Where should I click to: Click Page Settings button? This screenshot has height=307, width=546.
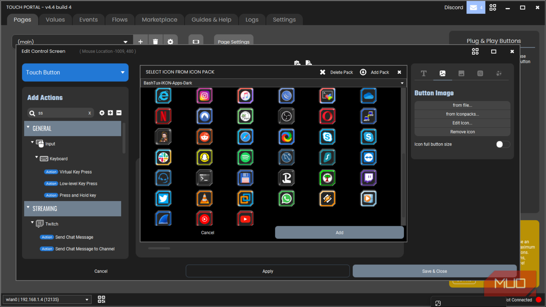234,42
